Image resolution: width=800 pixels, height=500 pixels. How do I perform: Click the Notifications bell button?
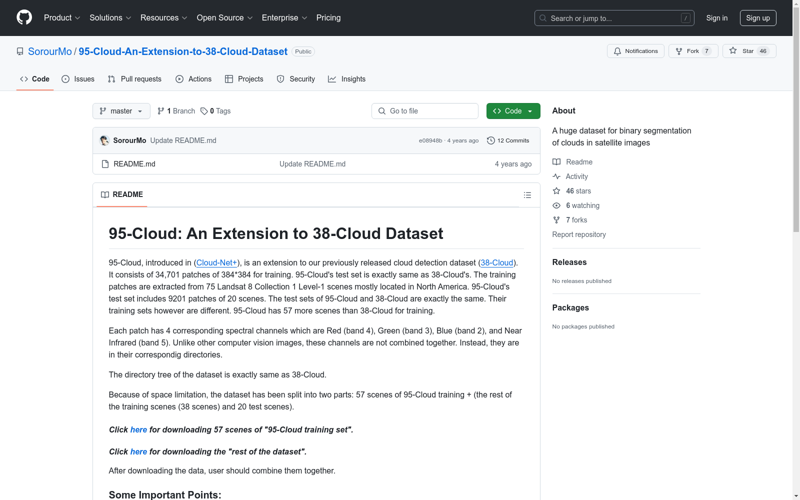pyautogui.click(x=635, y=51)
